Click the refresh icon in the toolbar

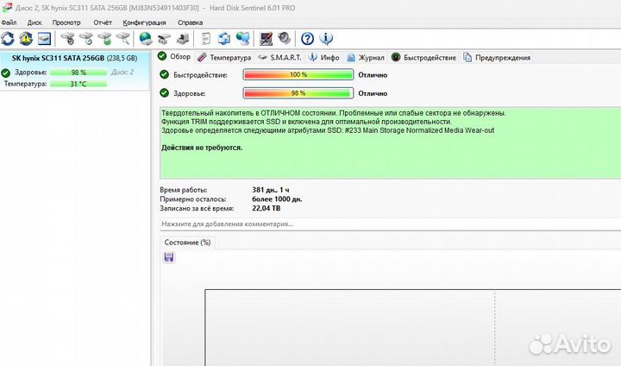[8, 39]
